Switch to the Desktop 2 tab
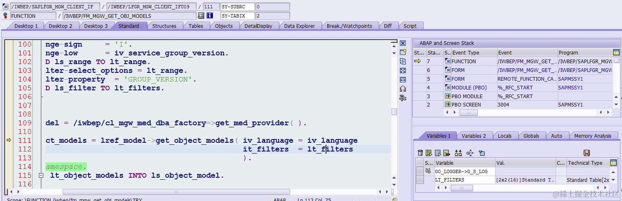This screenshot has height=201, width=622. click(x=61, y=26)
